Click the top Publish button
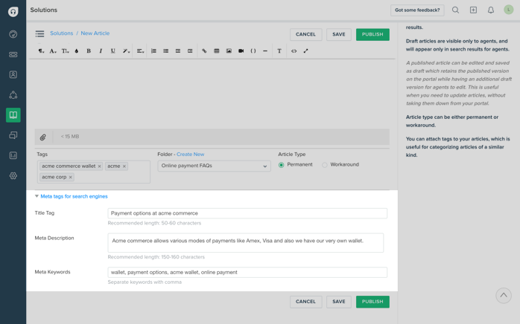Screen dimensions: 520x324 click(x=372, y=34)
